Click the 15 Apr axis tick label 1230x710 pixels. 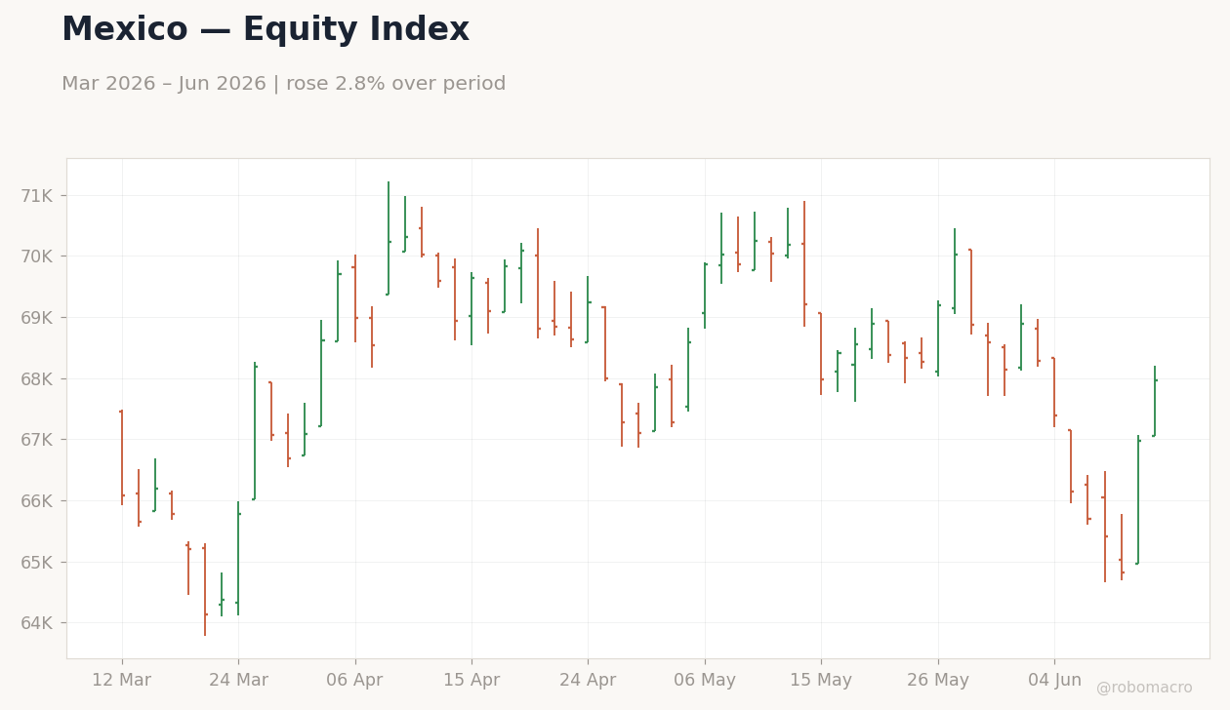click(471, 681)
